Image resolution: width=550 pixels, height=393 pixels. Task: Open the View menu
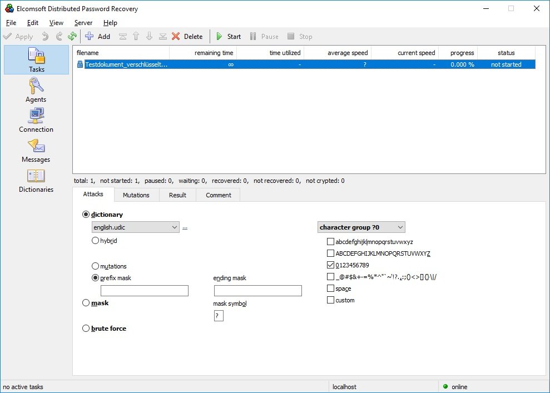coord(56,22)
